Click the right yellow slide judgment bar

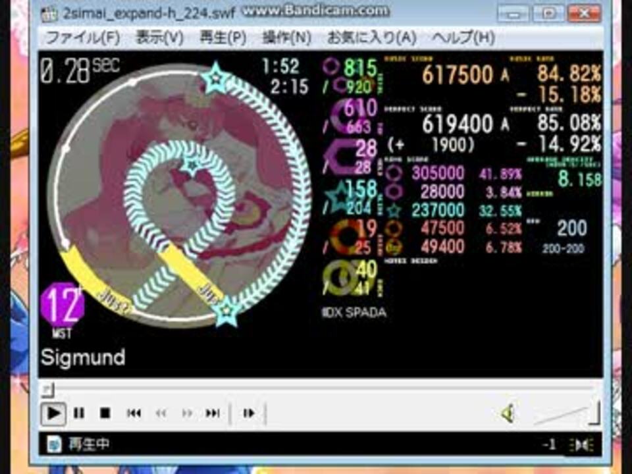pyautogui.click(x=192, y=274)
